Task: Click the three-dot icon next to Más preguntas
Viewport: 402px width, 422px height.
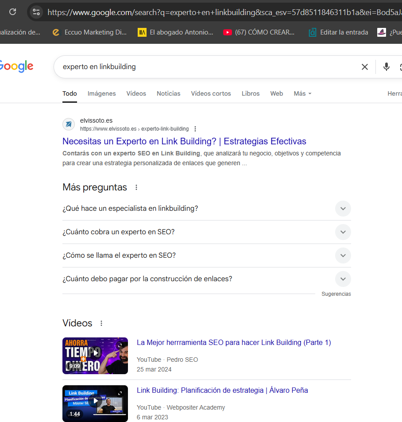Action: point(136,187)
